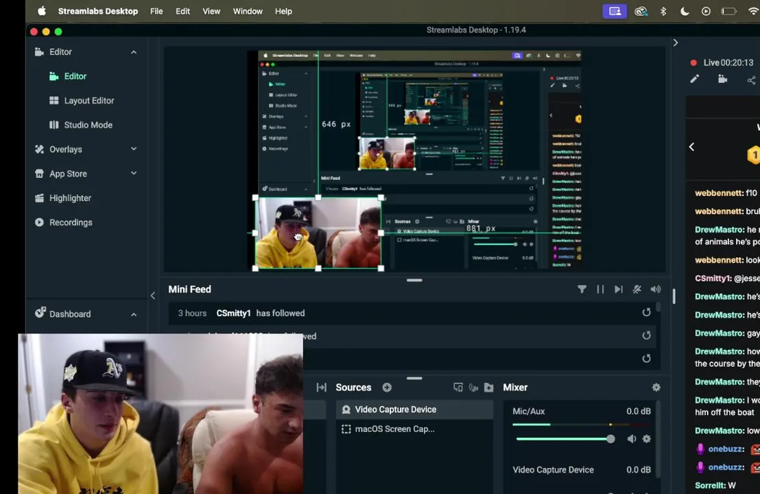760x494 pixels.
Task: Toggle Do Not Disturb moon icon
Action: 685,11
